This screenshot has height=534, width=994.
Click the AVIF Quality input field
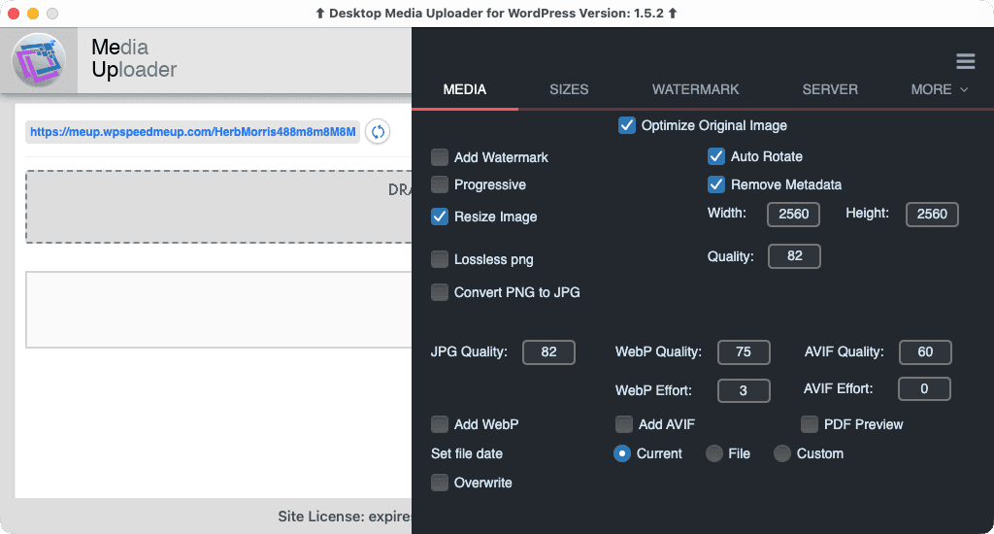tap(925, 352)
